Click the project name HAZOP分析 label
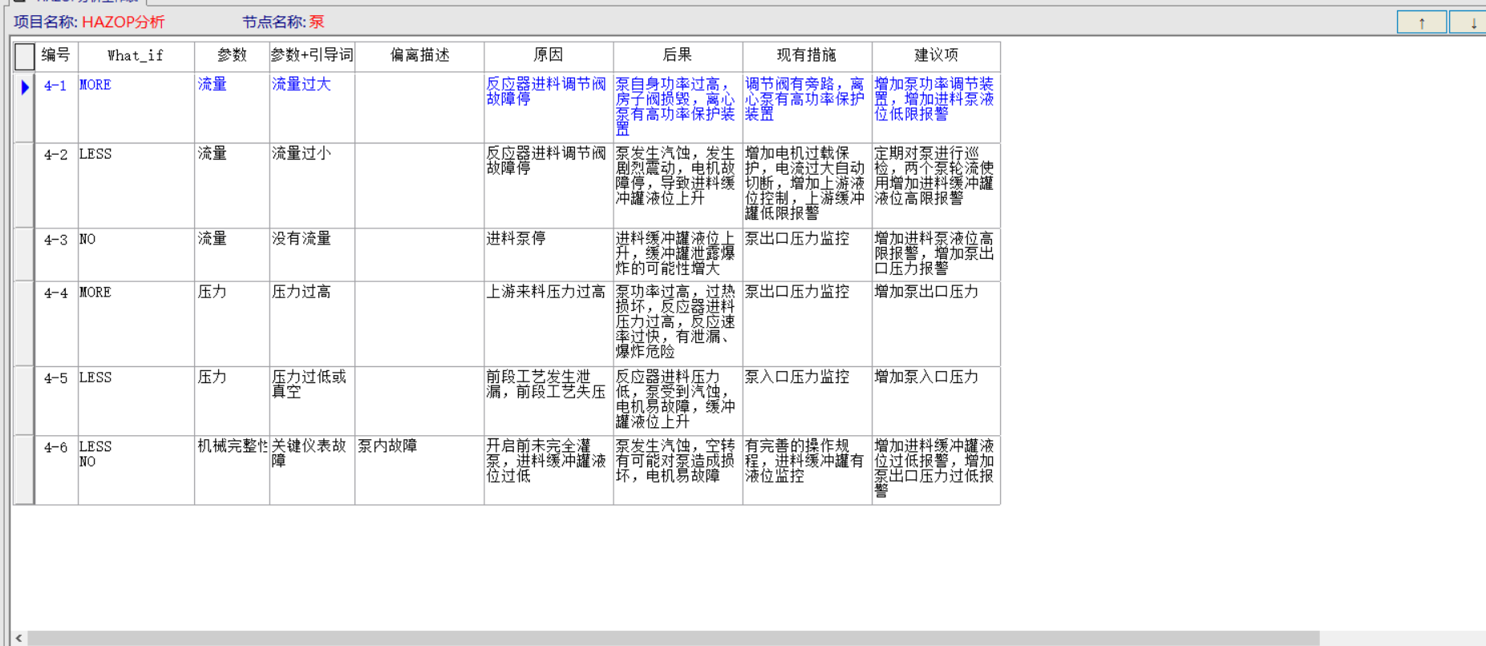Screen dimensions: 1486x646 click(x=123, y=22)
